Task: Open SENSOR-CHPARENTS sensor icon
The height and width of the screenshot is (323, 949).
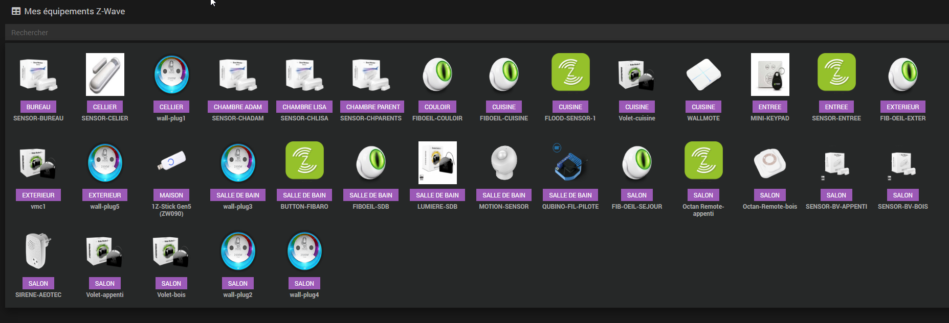Action: tap(371, 74)
